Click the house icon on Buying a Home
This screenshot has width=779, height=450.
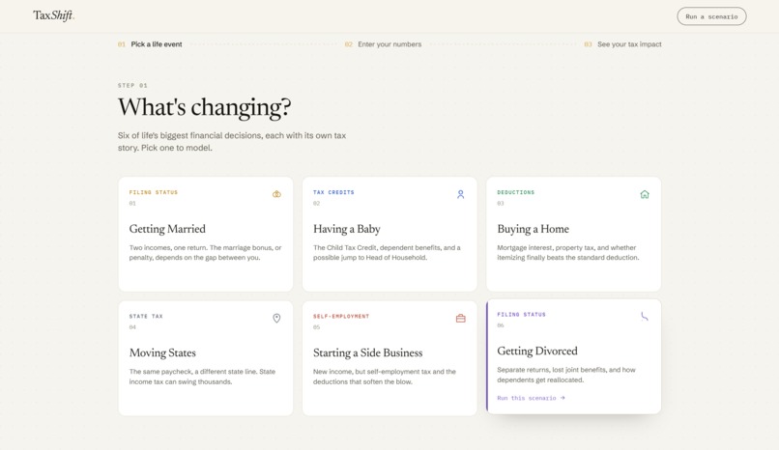(645, 194)
